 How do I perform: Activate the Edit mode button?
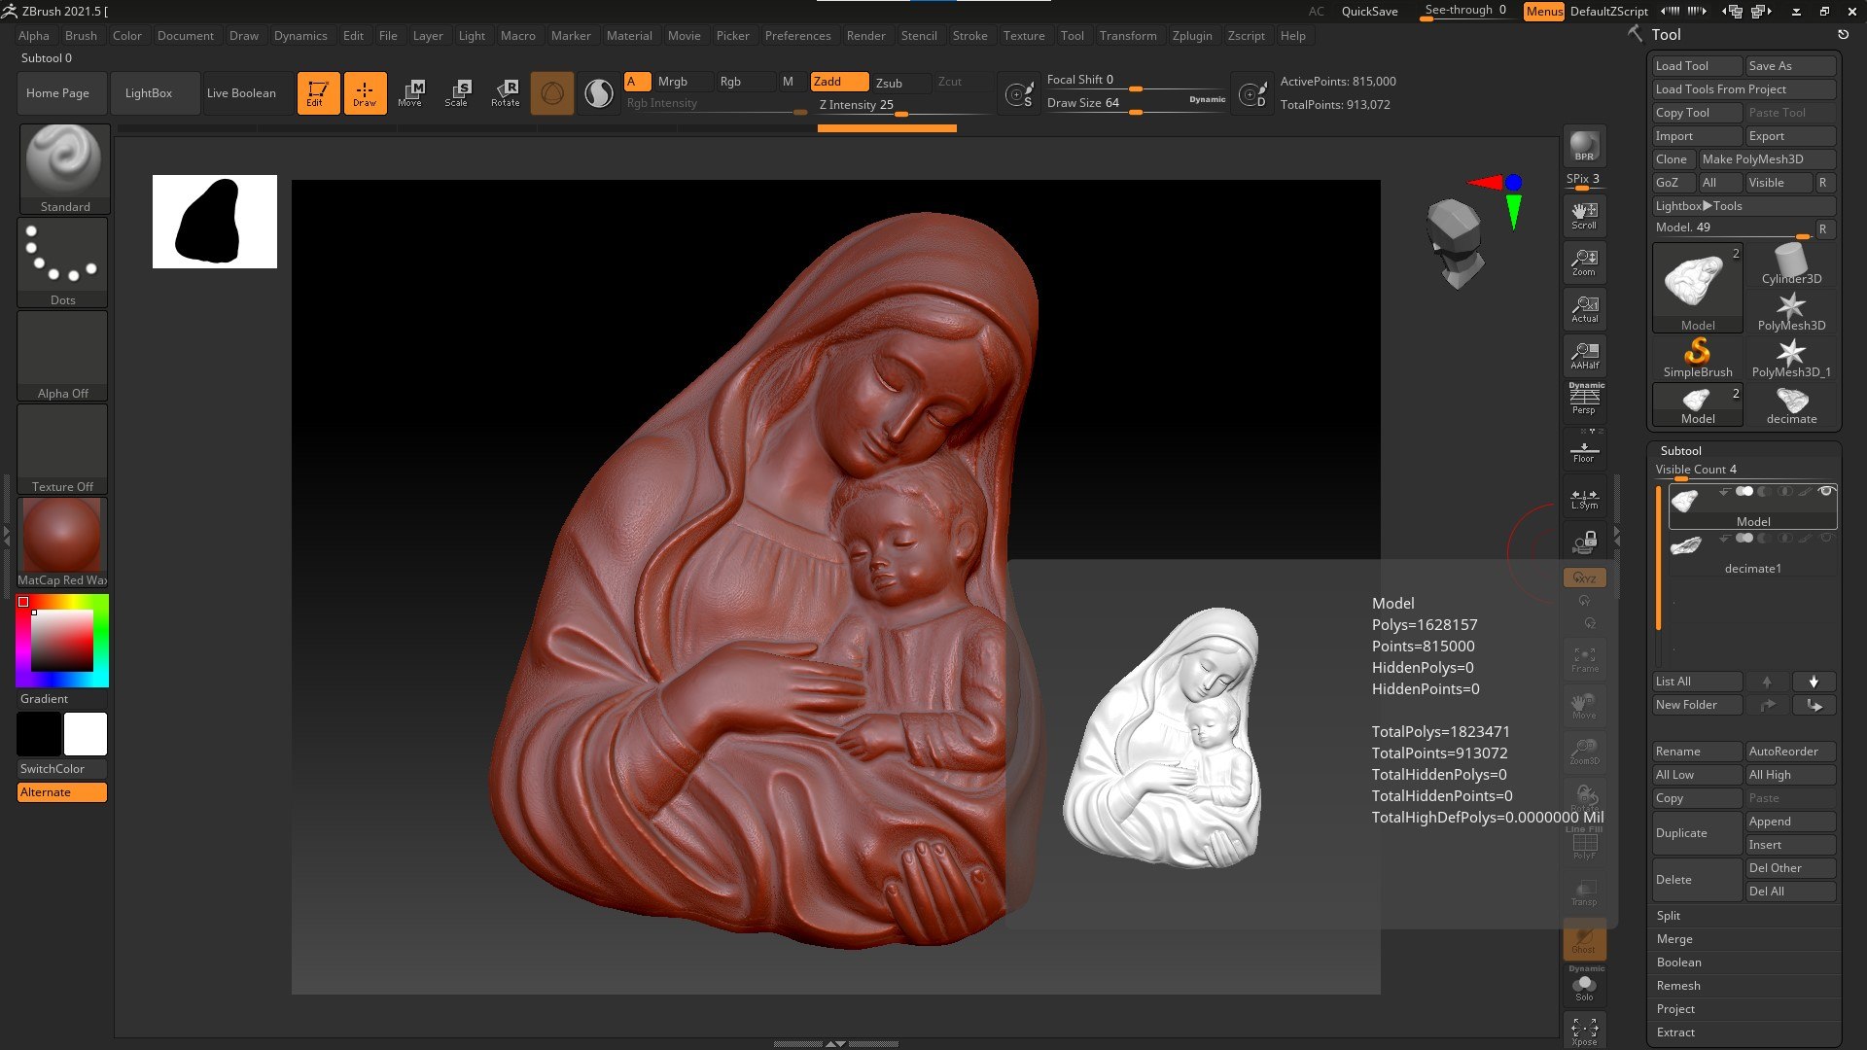(318, 93)
